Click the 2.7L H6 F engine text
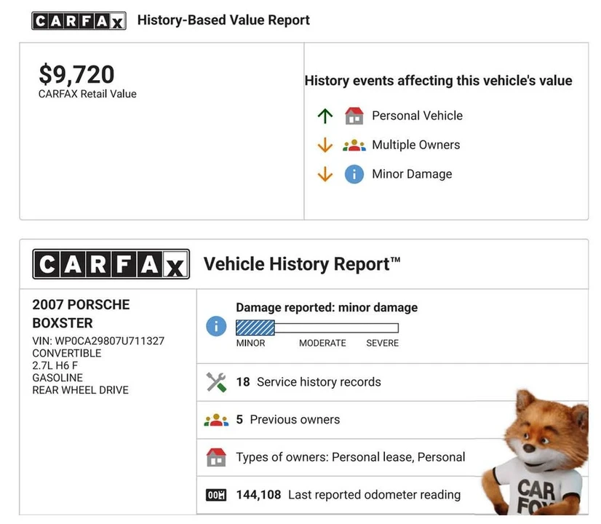The height and width of the screenshot is (524, 601). coord(55,365)
